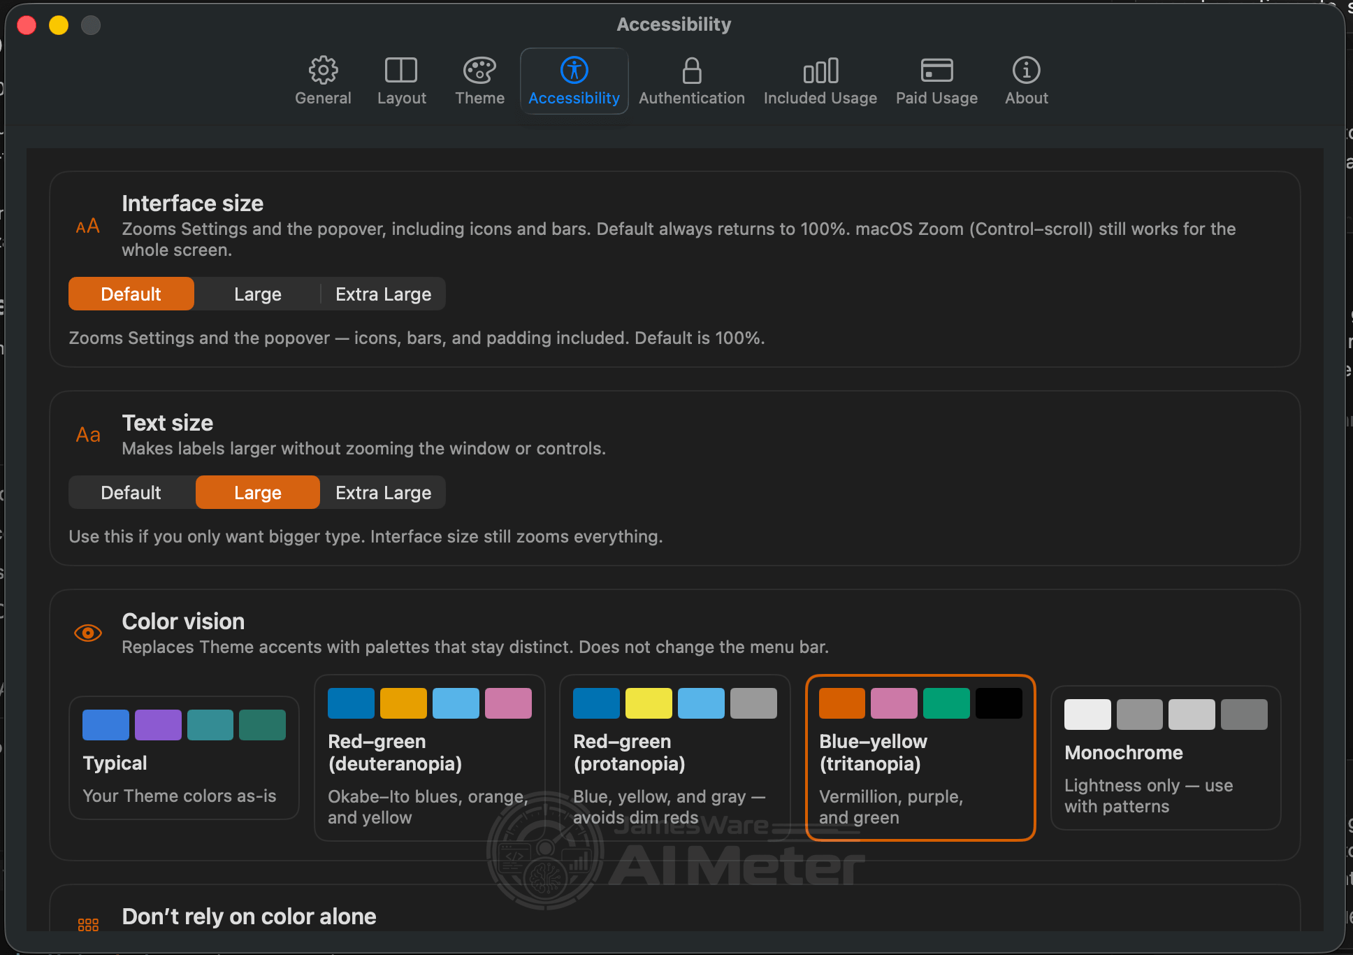Switch to the Included Usage tab label
Viewport: 1353px width, 955px height.
point(820,98)
